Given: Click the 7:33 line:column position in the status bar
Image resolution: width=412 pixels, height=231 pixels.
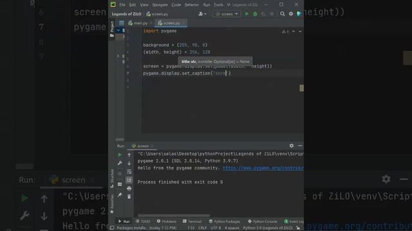Looking at the screenshot, I should pos(191,228).
